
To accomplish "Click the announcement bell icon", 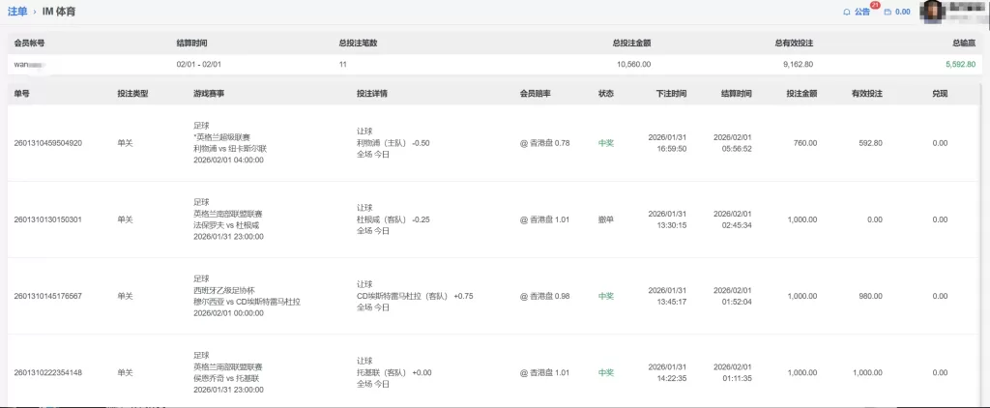I will pos(847,13).
